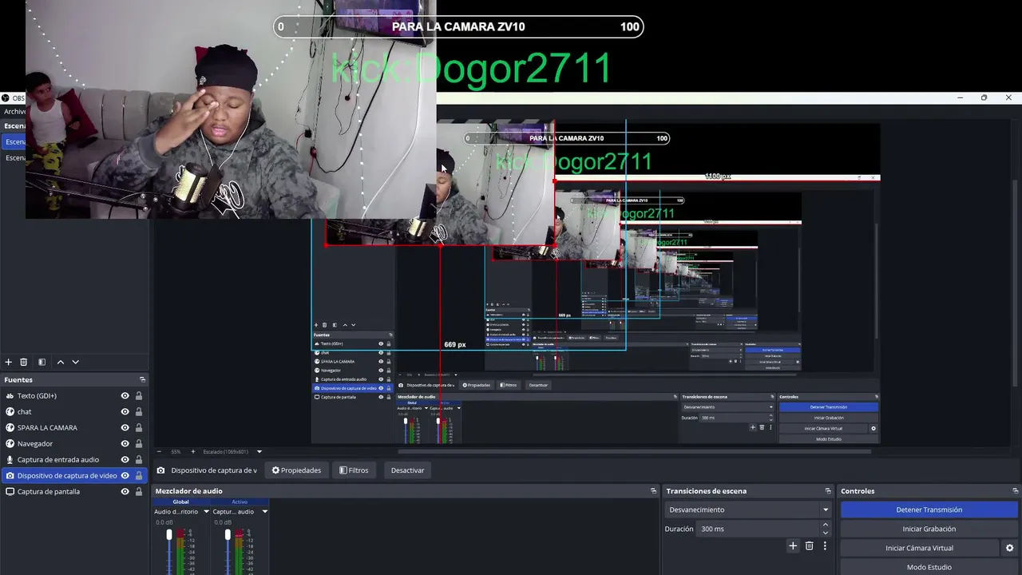Select the Captura de entrada audio source row
1022x575 pixels.
click(x=75, y=459)
